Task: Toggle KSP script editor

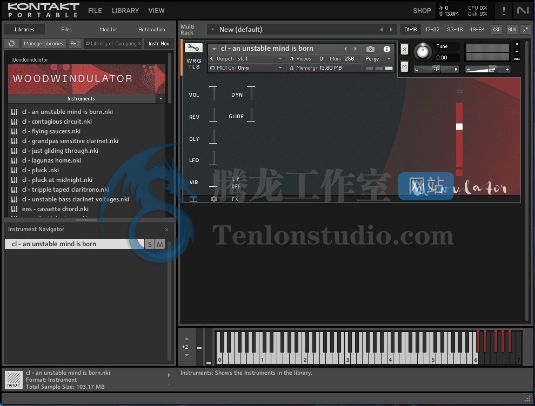Action: click(497, 30)
